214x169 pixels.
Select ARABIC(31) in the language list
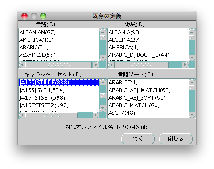click(59, 48)
